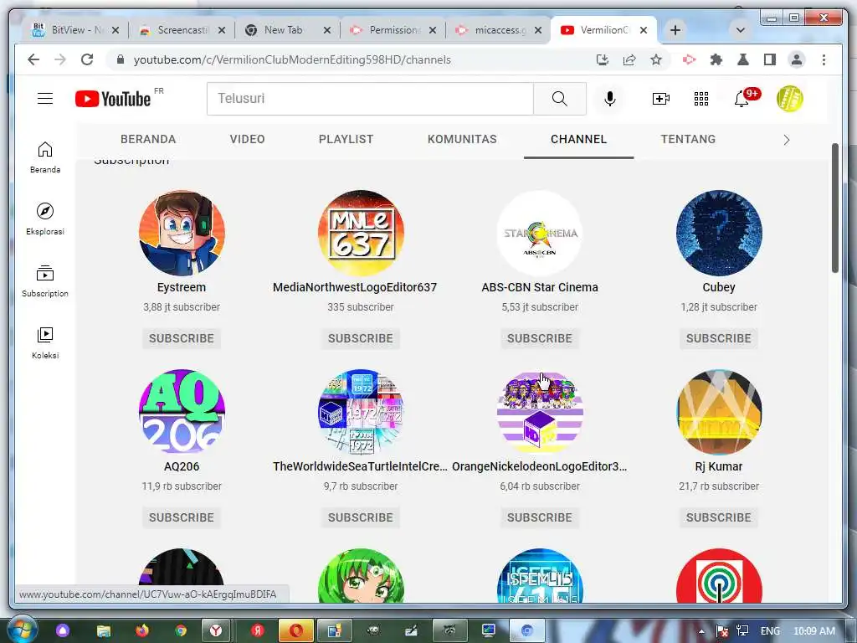The width and height of the screenshot is (857, 643).
Task: Open AQ206 channel avatar
Action: pyautogui.click(x=182, y=412)
